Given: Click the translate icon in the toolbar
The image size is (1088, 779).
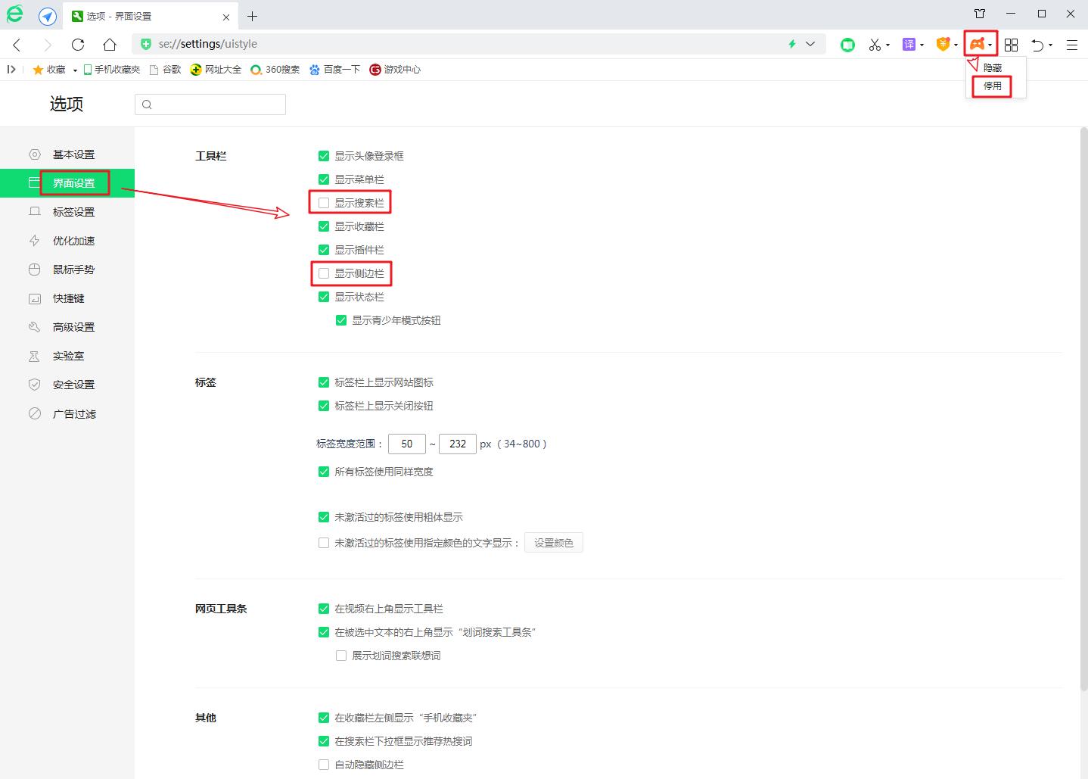Looking at the screenshot, I should point(909,44).
